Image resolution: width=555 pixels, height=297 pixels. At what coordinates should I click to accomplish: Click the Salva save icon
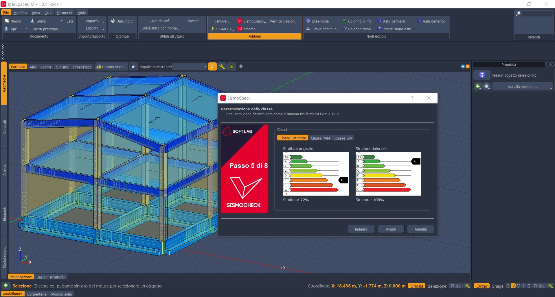pyautogui.click(x=32, y=21)
